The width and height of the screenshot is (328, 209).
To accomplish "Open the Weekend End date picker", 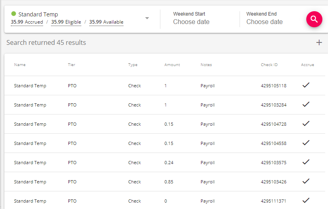I will [264, 22].
